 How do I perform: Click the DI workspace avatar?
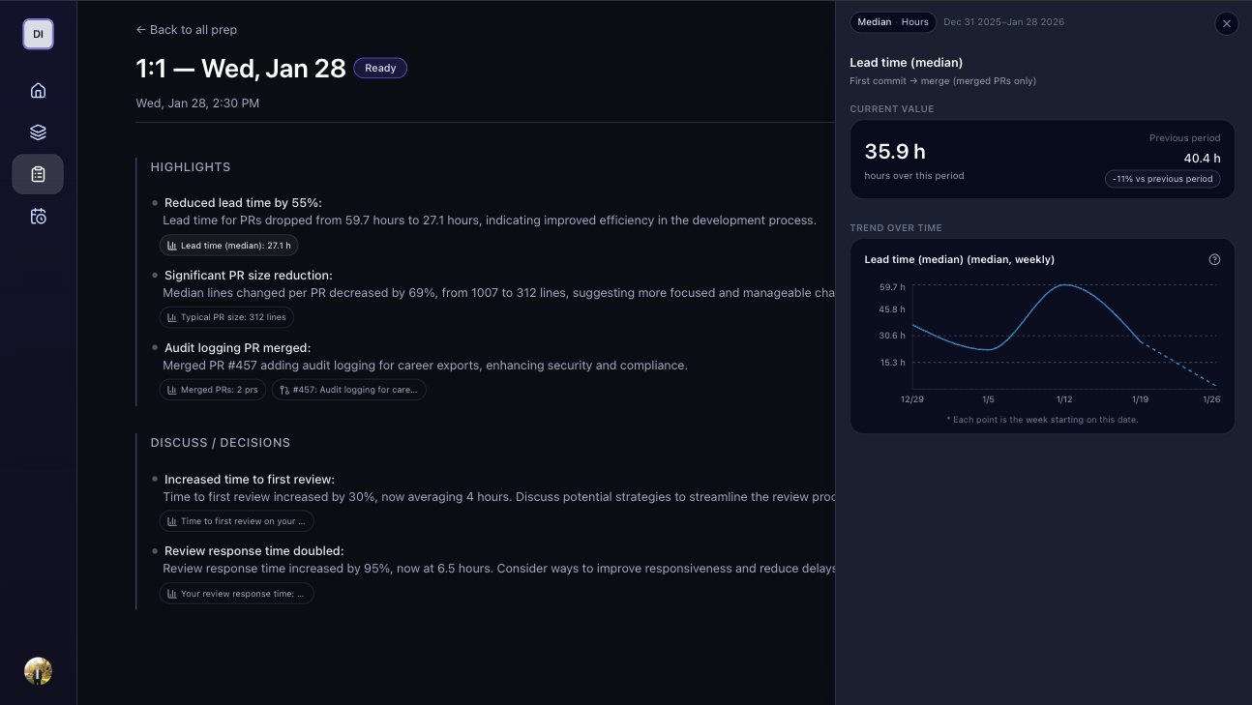(x=38, y=34)
